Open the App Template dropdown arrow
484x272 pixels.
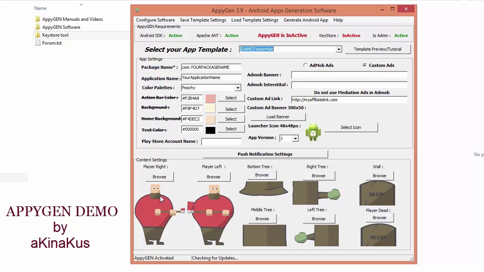click(x=339, y=49)
